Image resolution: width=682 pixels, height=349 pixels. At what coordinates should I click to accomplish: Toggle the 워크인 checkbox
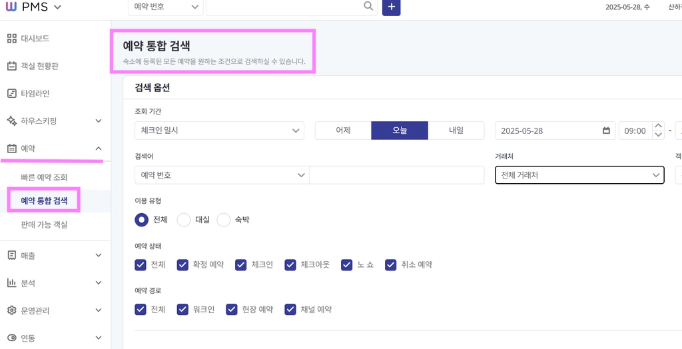pyautogui.click(x=182, y=310)
